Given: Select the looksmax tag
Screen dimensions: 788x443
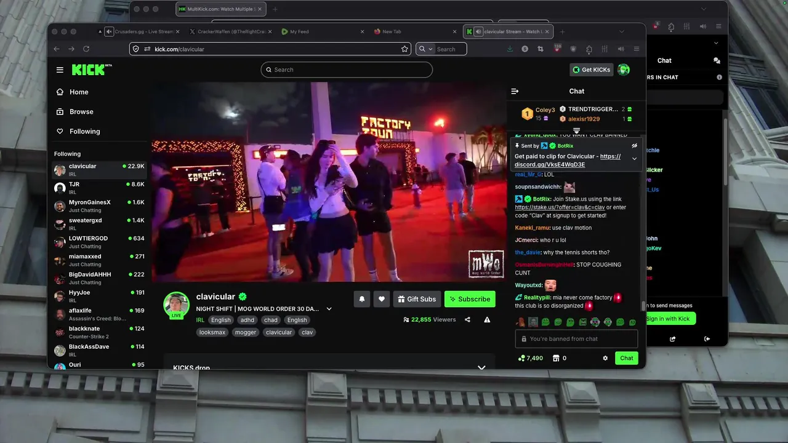Looking at the screenshot, I should click(212, 332).
